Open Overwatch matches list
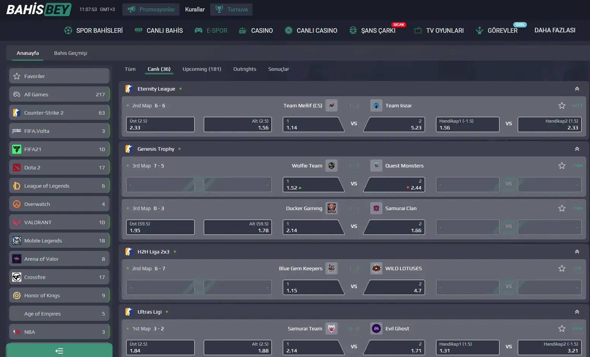The height and width of the screenshot is (357, 590). (x=59, y=204)
